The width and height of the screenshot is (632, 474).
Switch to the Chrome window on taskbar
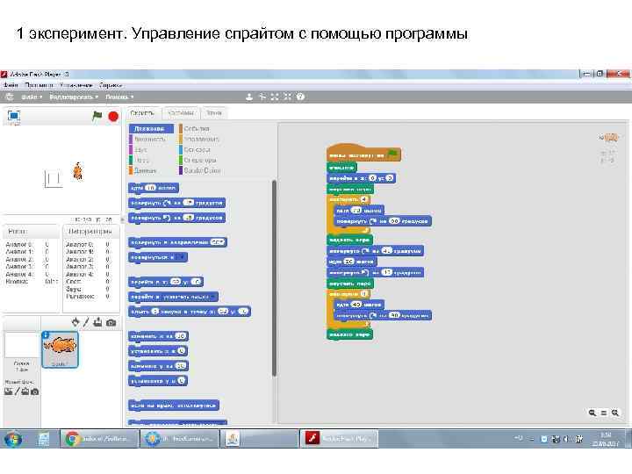(99, 439)
